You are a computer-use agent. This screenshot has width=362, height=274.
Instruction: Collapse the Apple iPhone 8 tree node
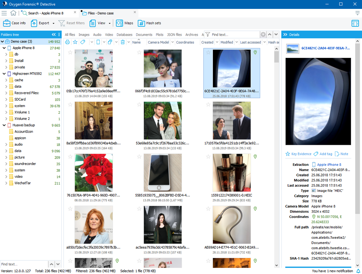(x=4, y=48)
